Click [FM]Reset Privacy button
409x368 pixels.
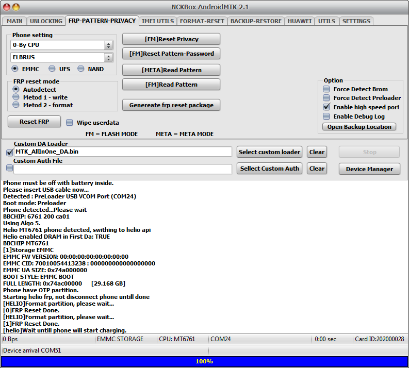click(x=171, y=39)
